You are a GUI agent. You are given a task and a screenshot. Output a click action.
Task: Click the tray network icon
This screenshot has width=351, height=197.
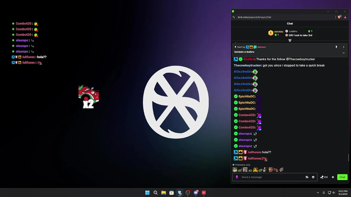pos(330,193)
